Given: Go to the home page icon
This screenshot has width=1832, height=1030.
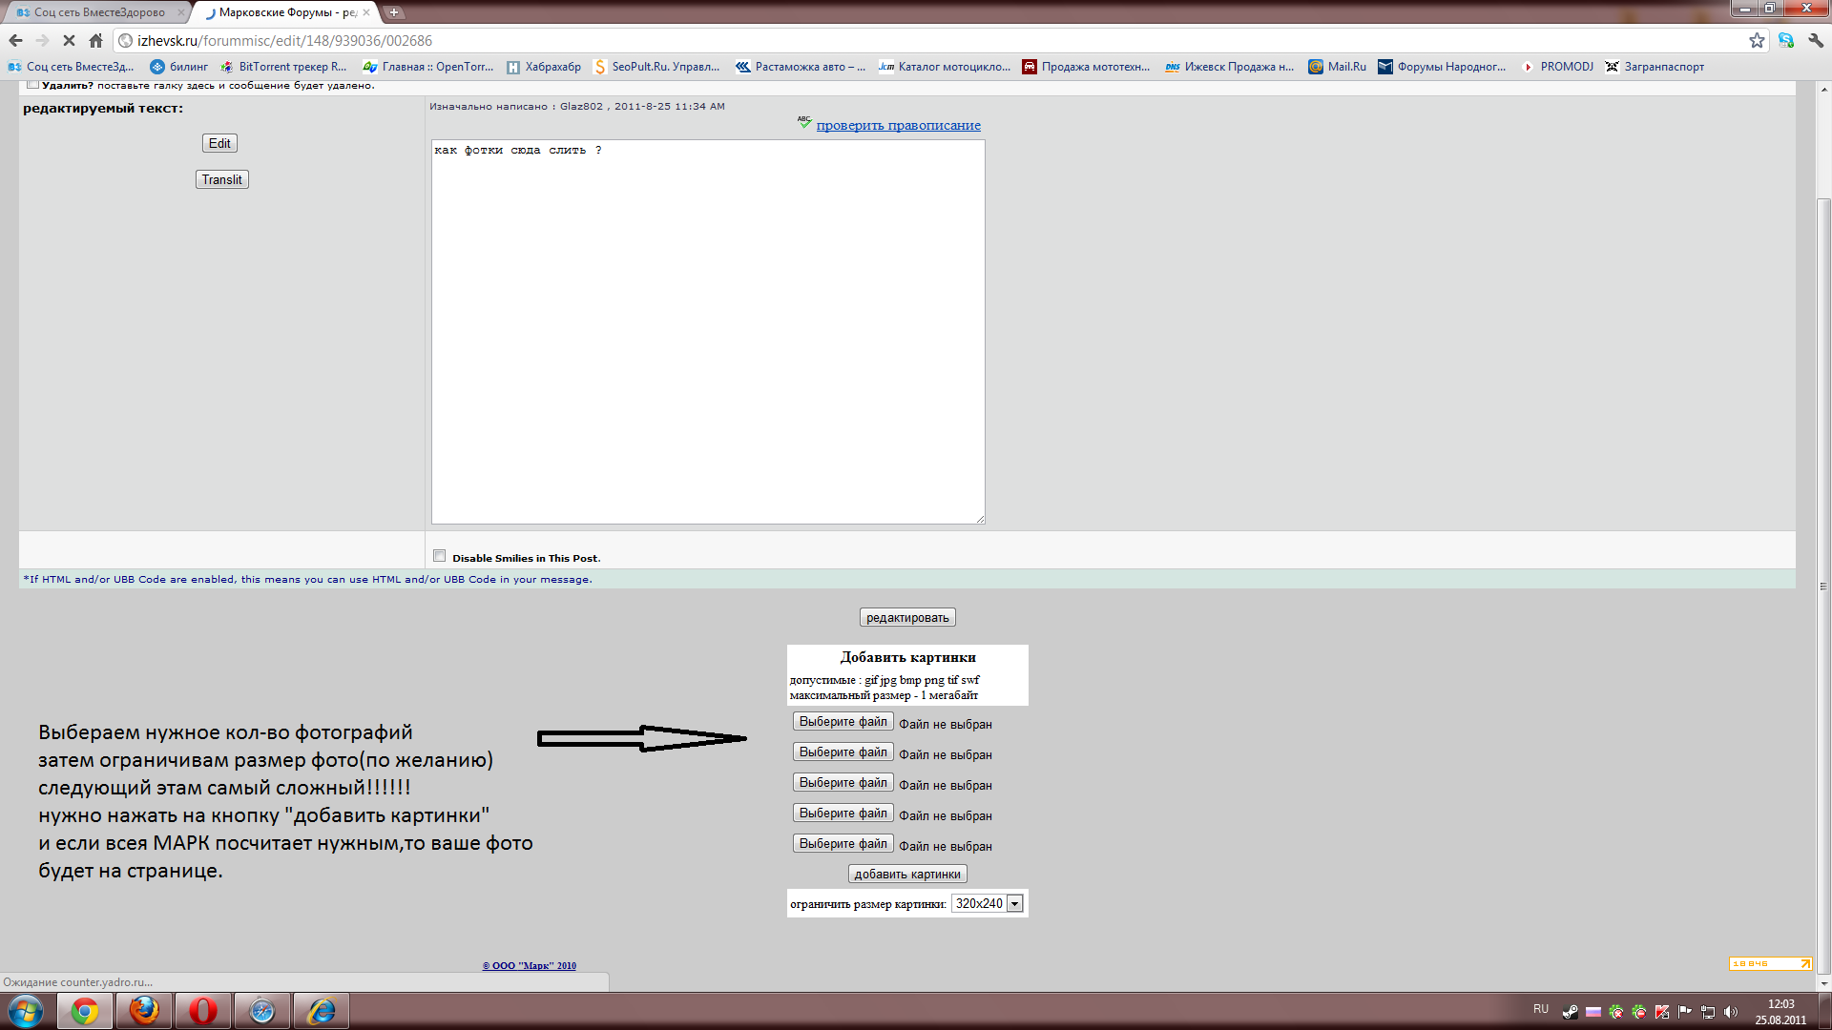Looking at the screenshot, I should click(95, 40).
